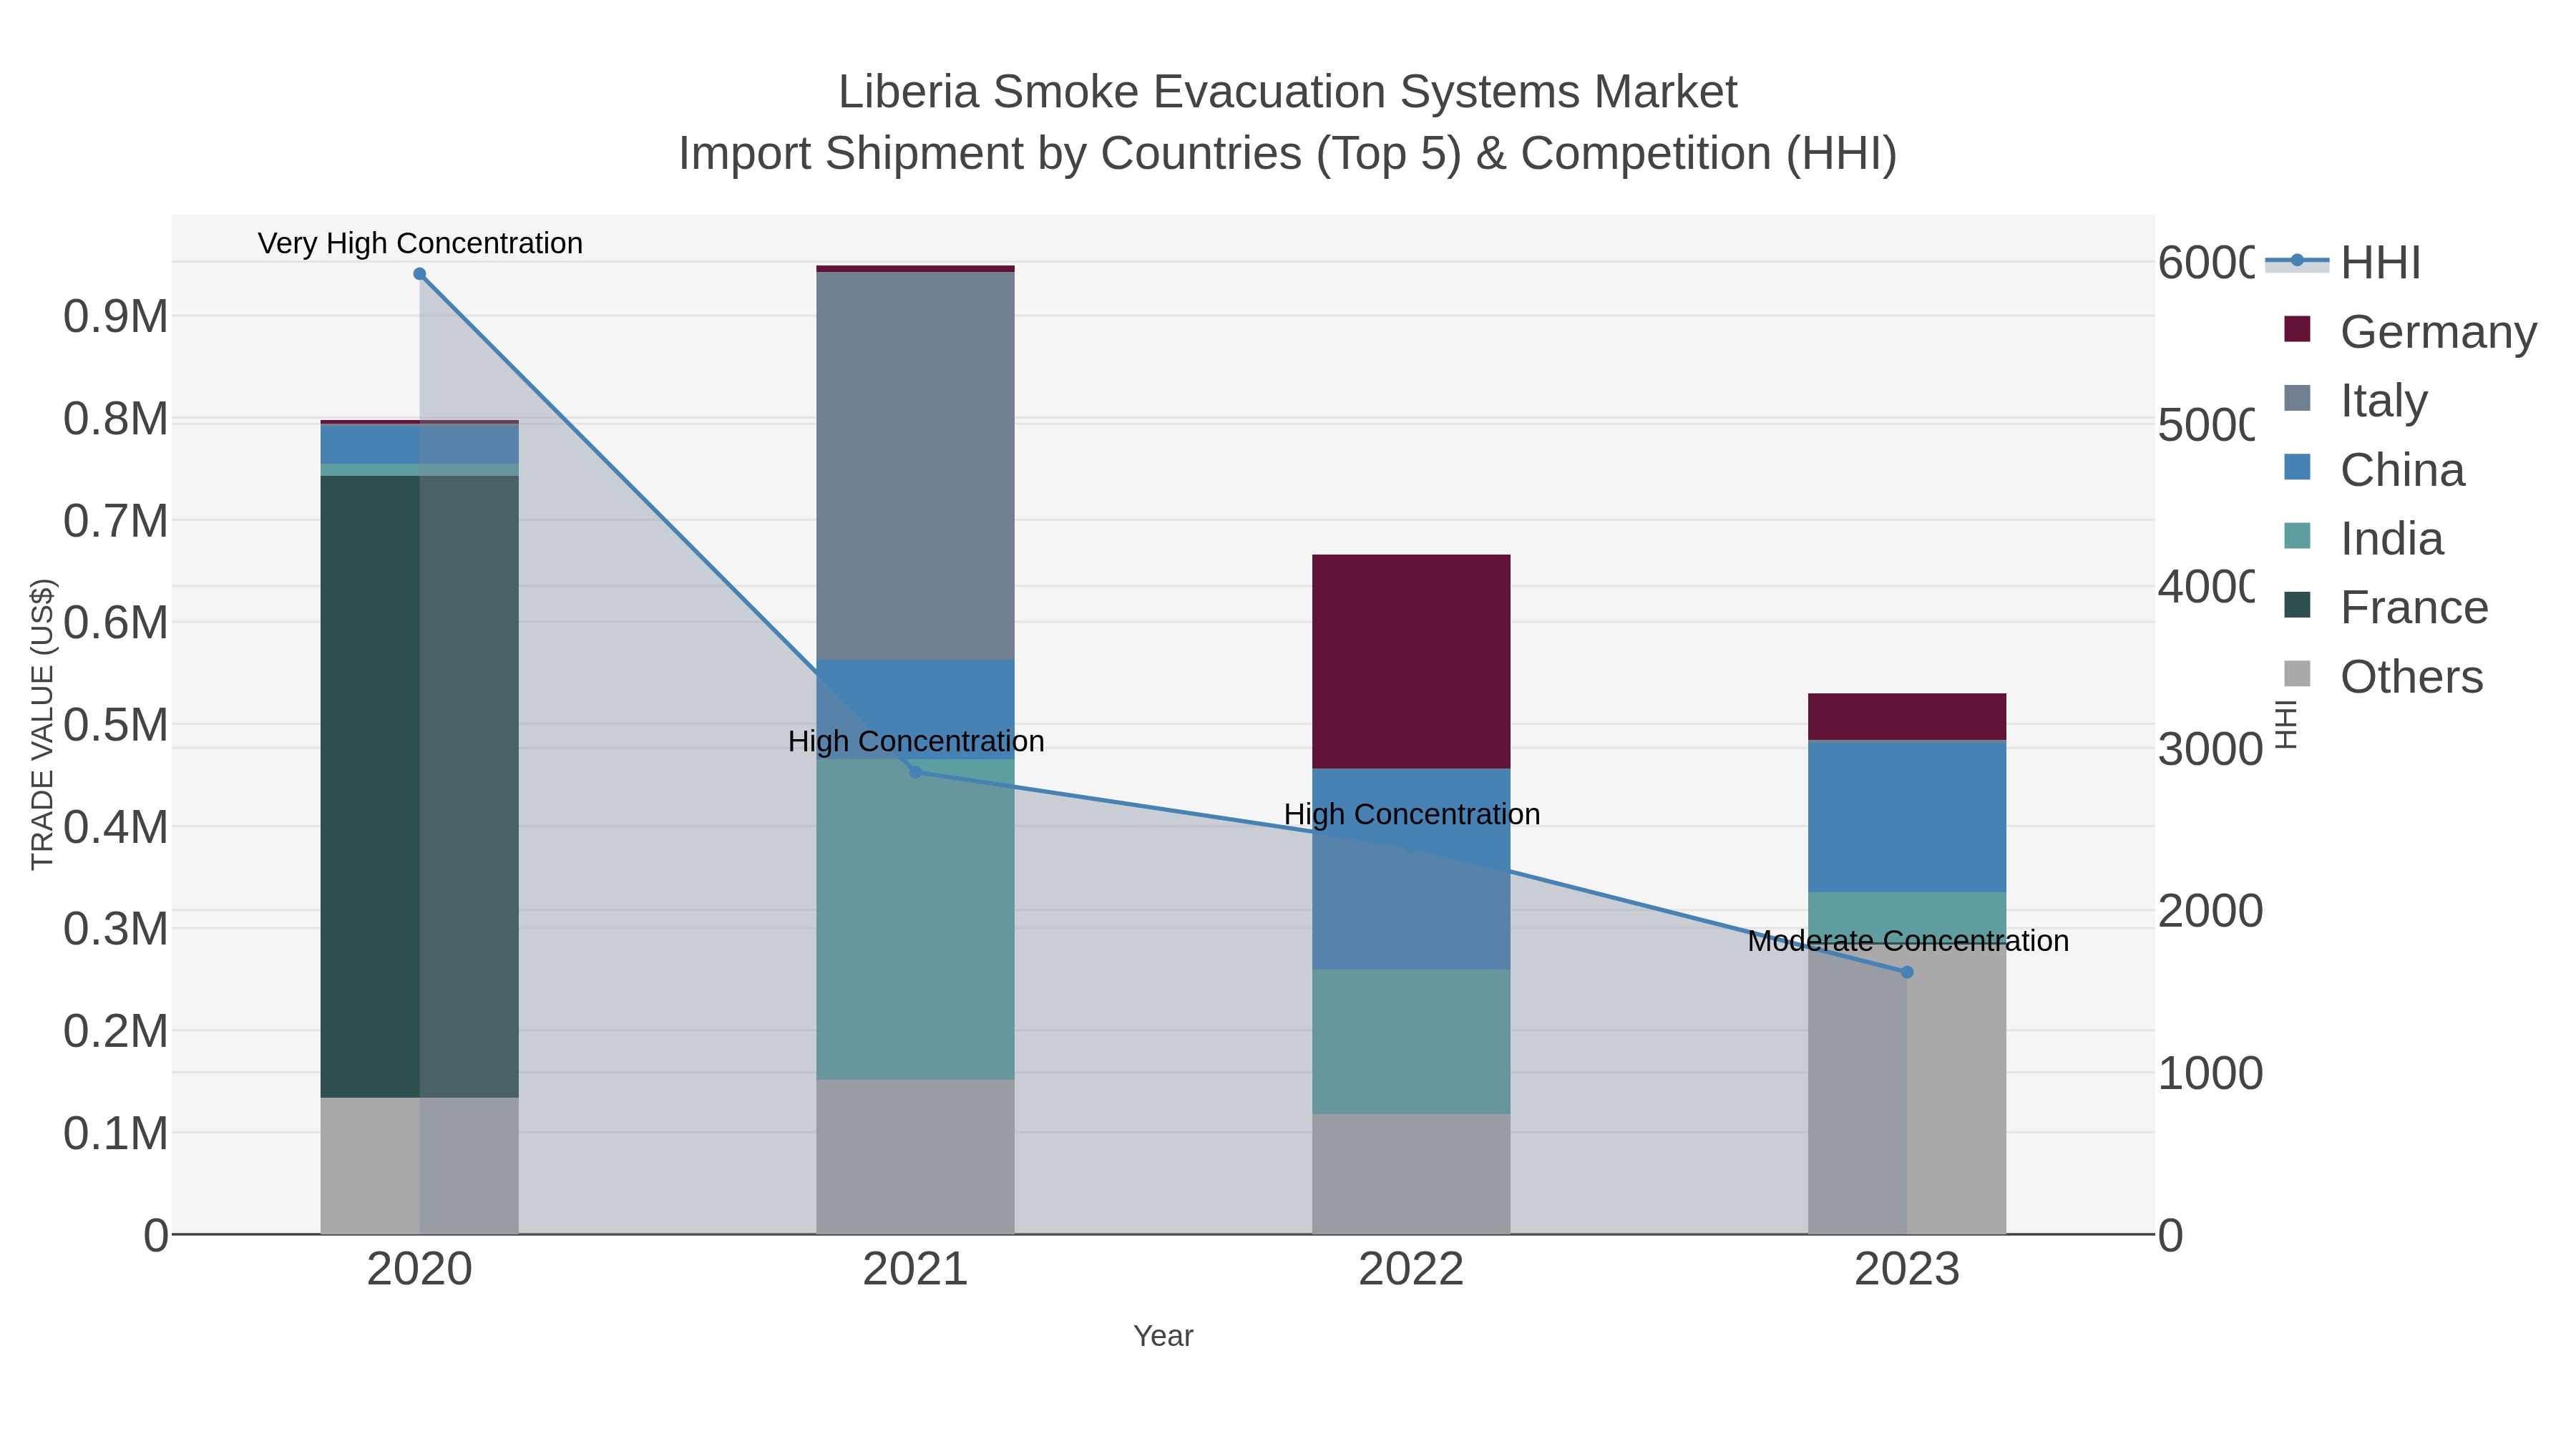Click the 2022 China bar segment

pos(1411,869)
